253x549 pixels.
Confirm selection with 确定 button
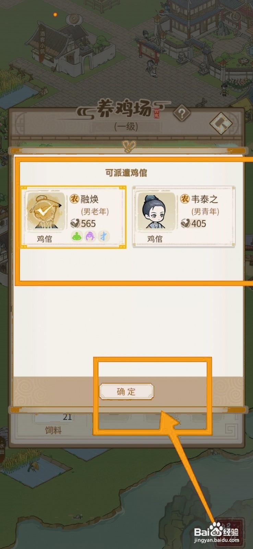point(126,392)
